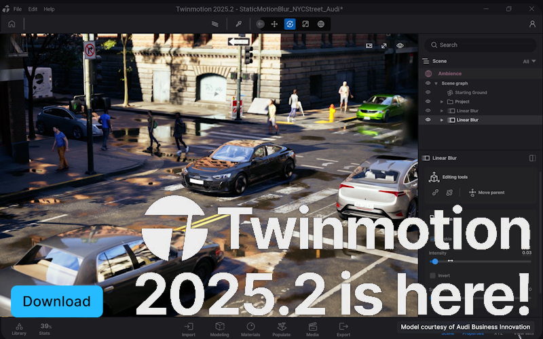
Task: Select the highlighted Rotate gizmo tool
Action: [290, 24]
